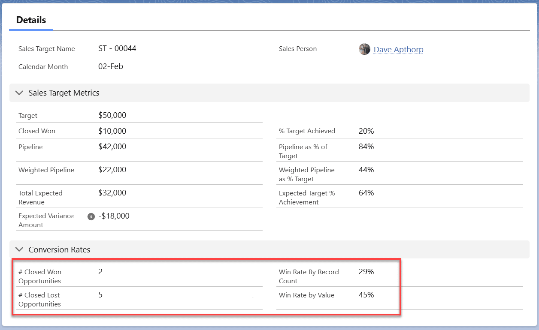The width and height of the screenshot is (539, 330).
Task: Collapse the Sales Target Metrics section
Action: pyautogui.click(x=19, y=93)
